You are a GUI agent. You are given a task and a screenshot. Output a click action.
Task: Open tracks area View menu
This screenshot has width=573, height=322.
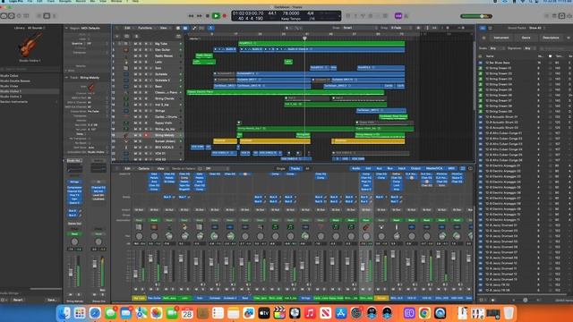click(x=164, y=28)
